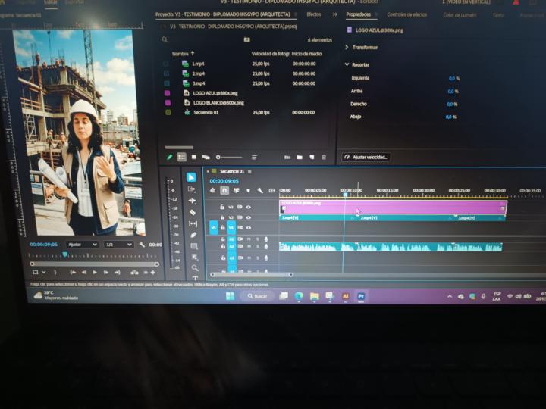Viewport: 546px width, 409px height.
Task: Select the Zoom magnifier tool
Action: (195, 267)
